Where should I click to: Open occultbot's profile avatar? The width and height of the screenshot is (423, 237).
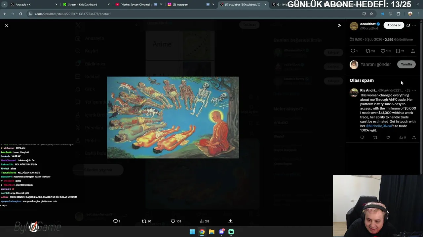click(x=354, y=26)
